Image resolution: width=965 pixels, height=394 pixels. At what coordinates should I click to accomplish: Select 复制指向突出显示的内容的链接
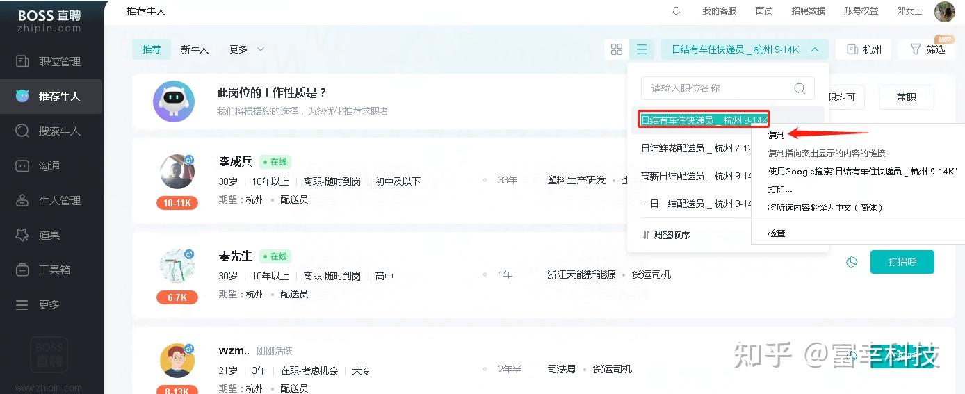coord(827,153)
